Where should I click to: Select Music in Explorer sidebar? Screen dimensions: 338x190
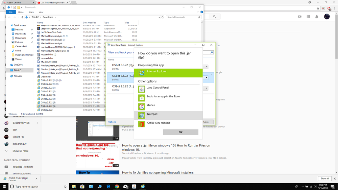coord(18,51)
